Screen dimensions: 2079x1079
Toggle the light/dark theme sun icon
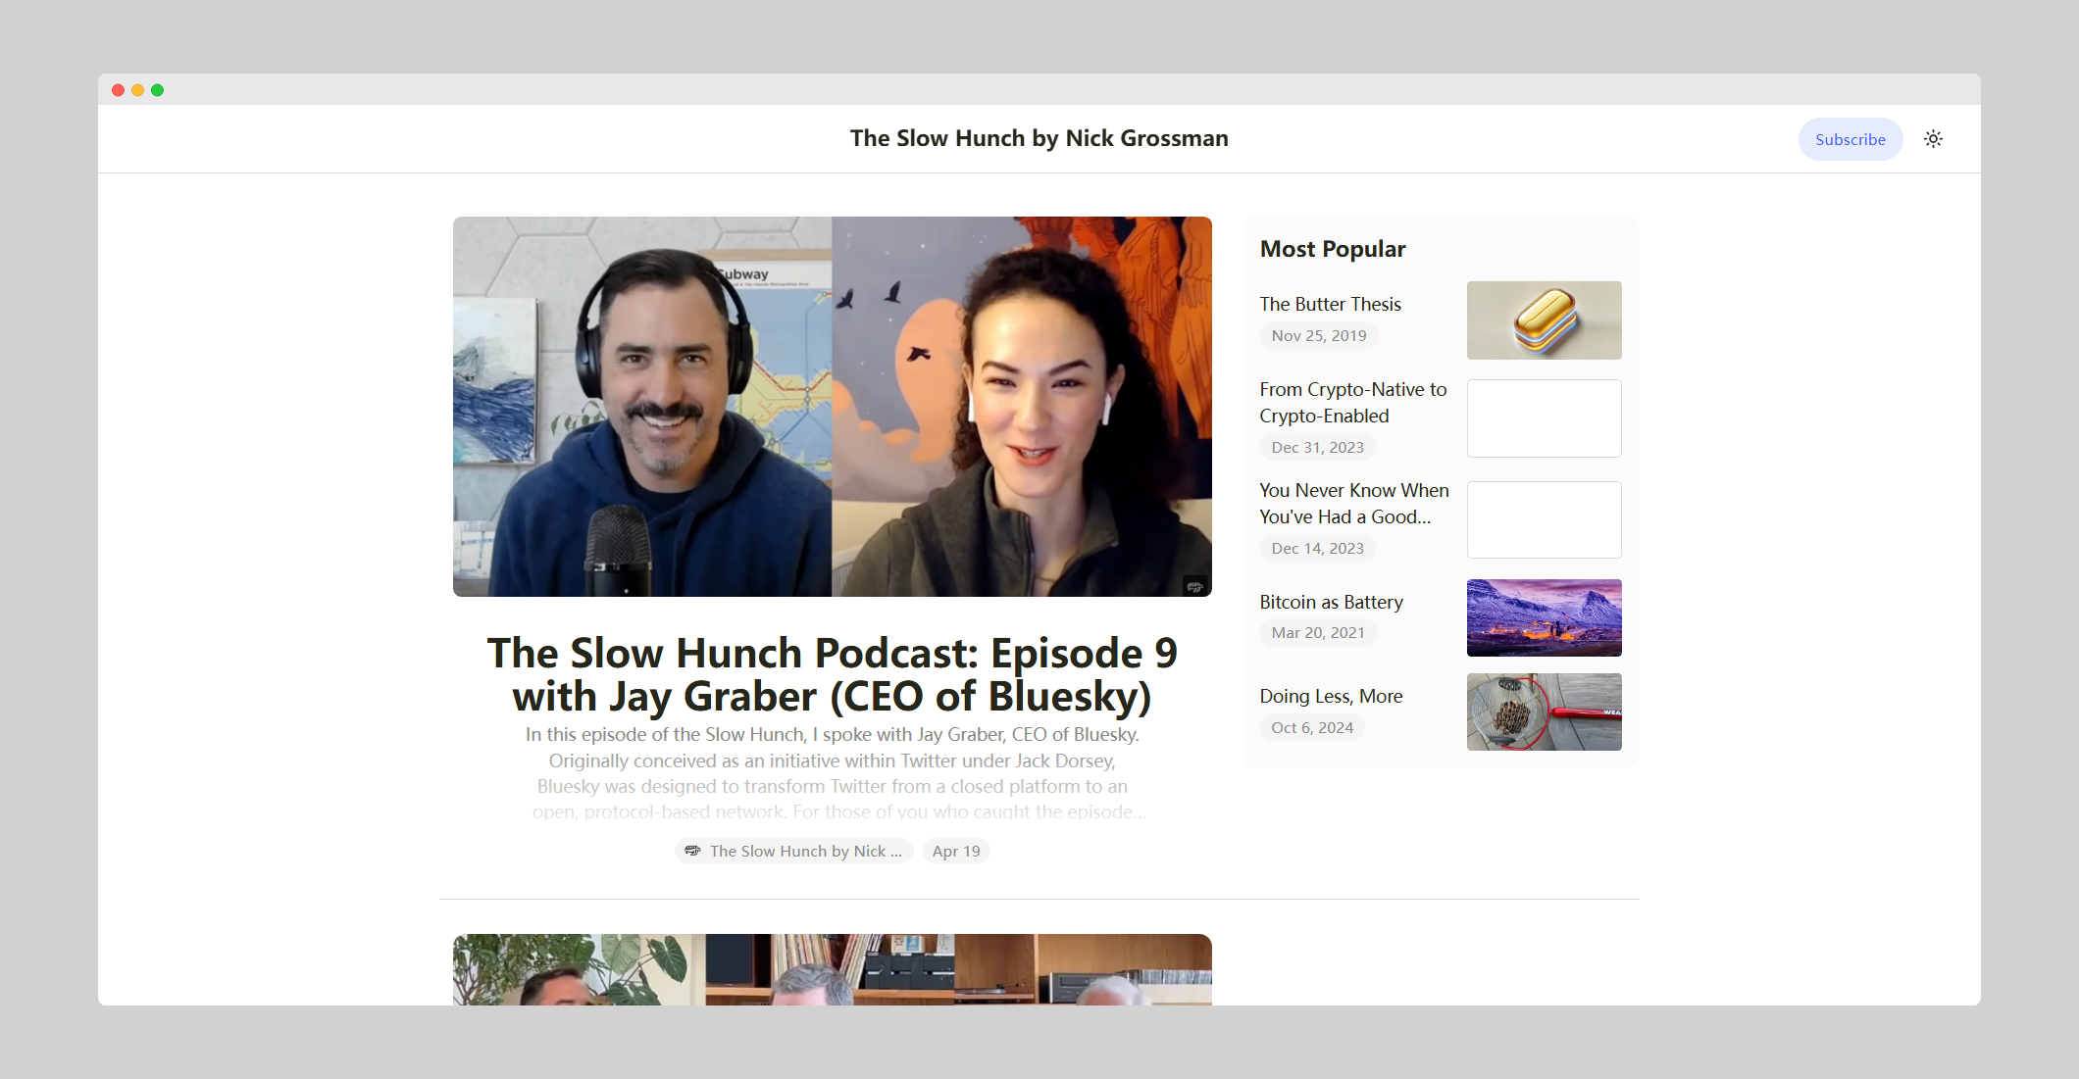point(1933,139)
